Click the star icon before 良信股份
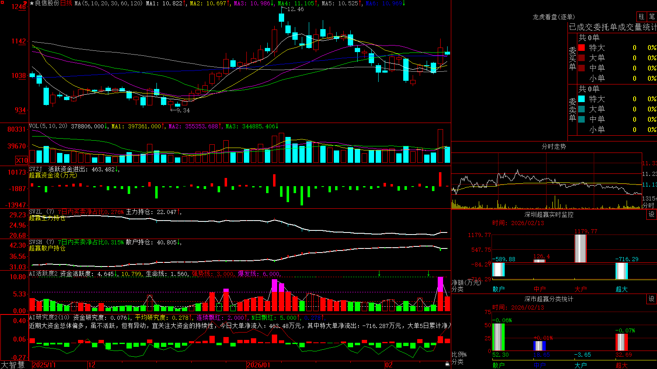The image size is (657, 369). 32,3
